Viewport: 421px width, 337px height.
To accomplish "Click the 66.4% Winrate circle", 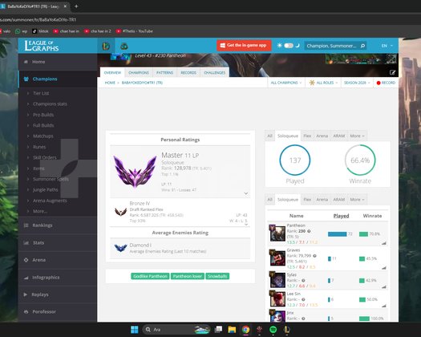I will pos(360,160).
